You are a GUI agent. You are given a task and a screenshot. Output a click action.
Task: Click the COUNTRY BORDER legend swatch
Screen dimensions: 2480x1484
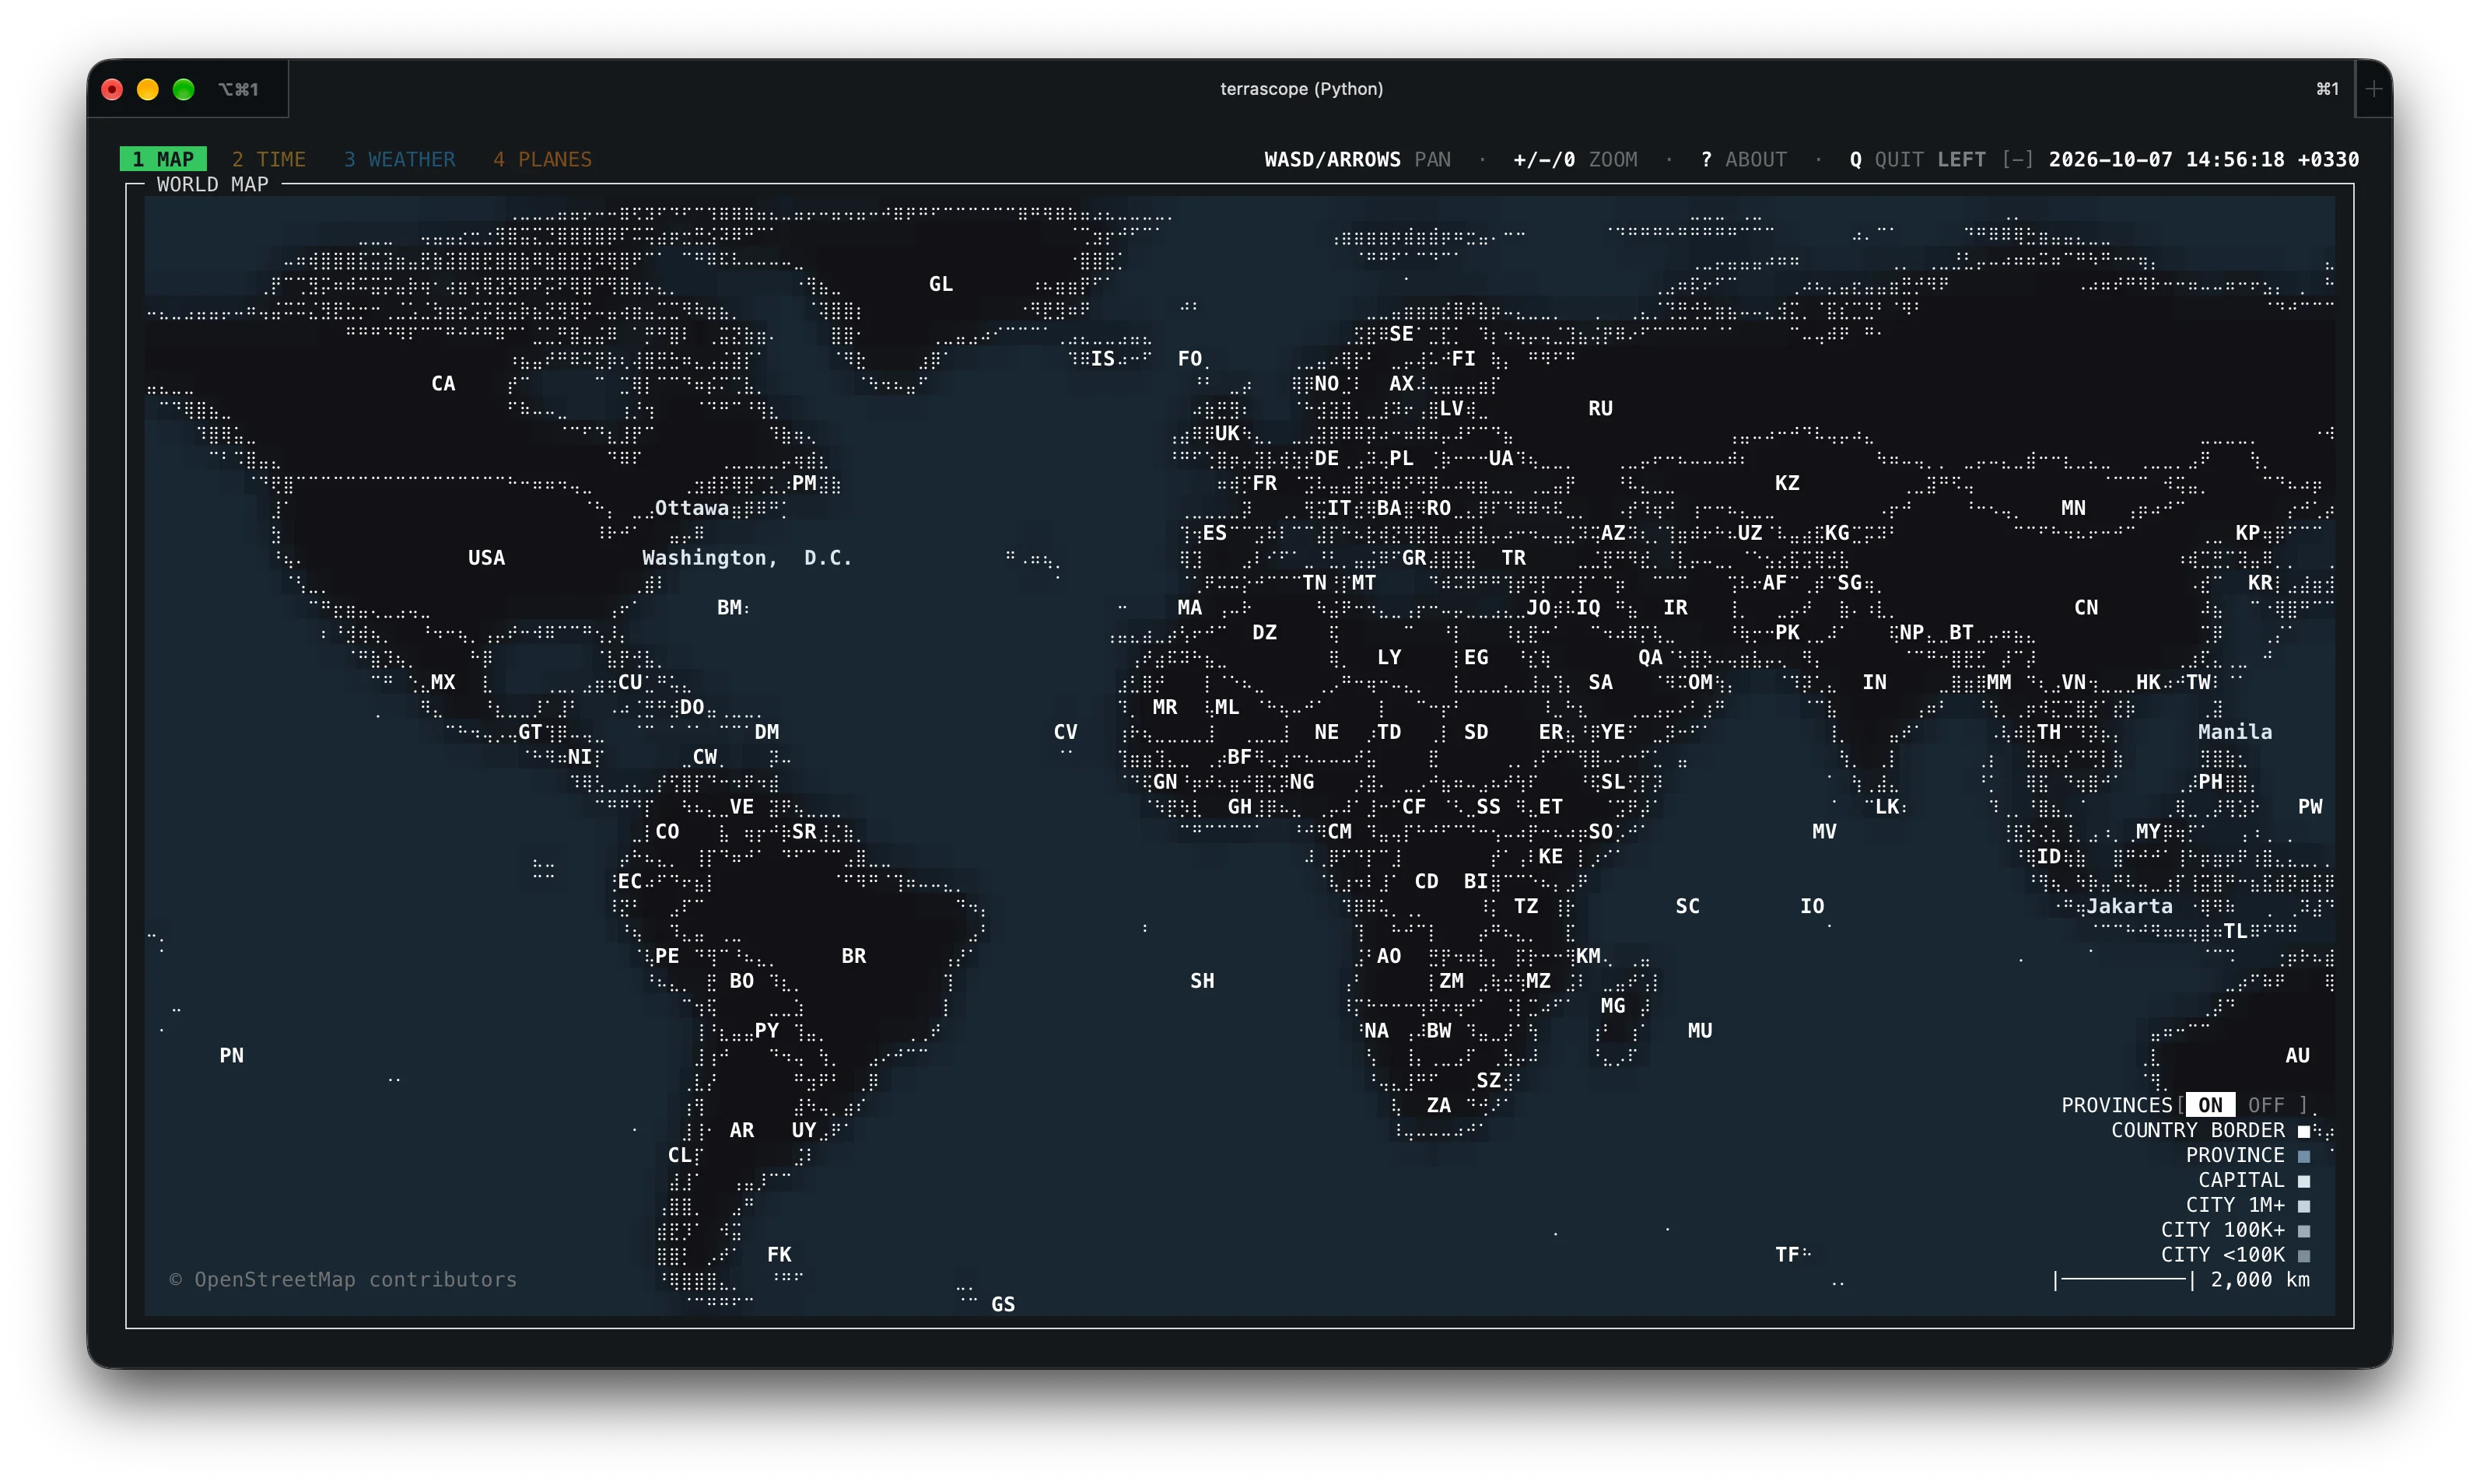[2304, 1131]
